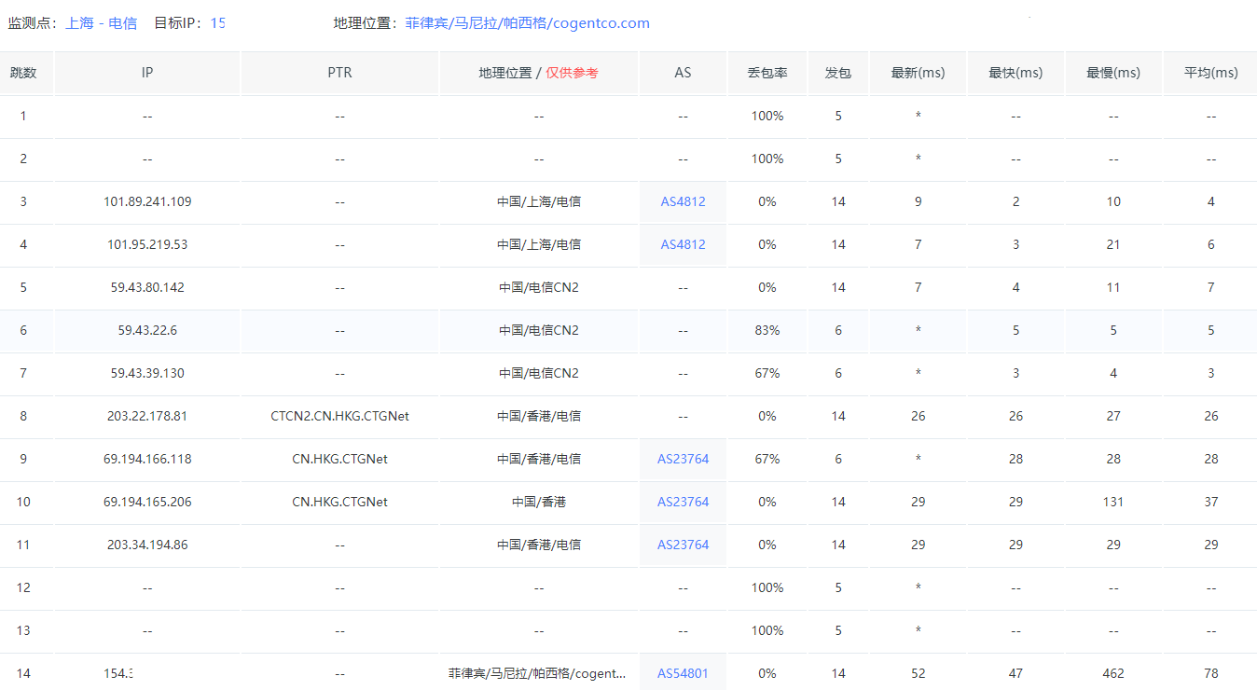Click the 发包 column header
This screenshot has width=1257, height=690.
pyautogui.click(x=838, y=73)
